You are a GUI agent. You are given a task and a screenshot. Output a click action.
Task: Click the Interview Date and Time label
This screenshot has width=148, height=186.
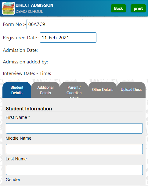[x=27, y=73]
